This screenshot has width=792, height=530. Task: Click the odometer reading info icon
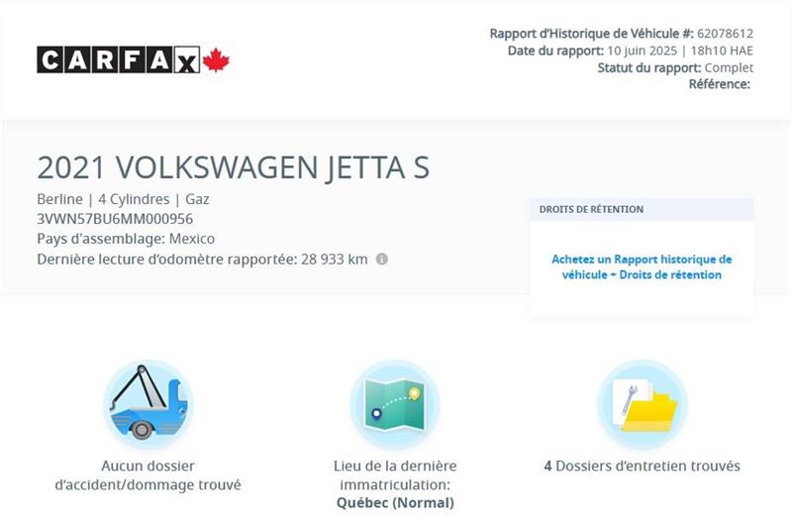(x=382, y=260)
